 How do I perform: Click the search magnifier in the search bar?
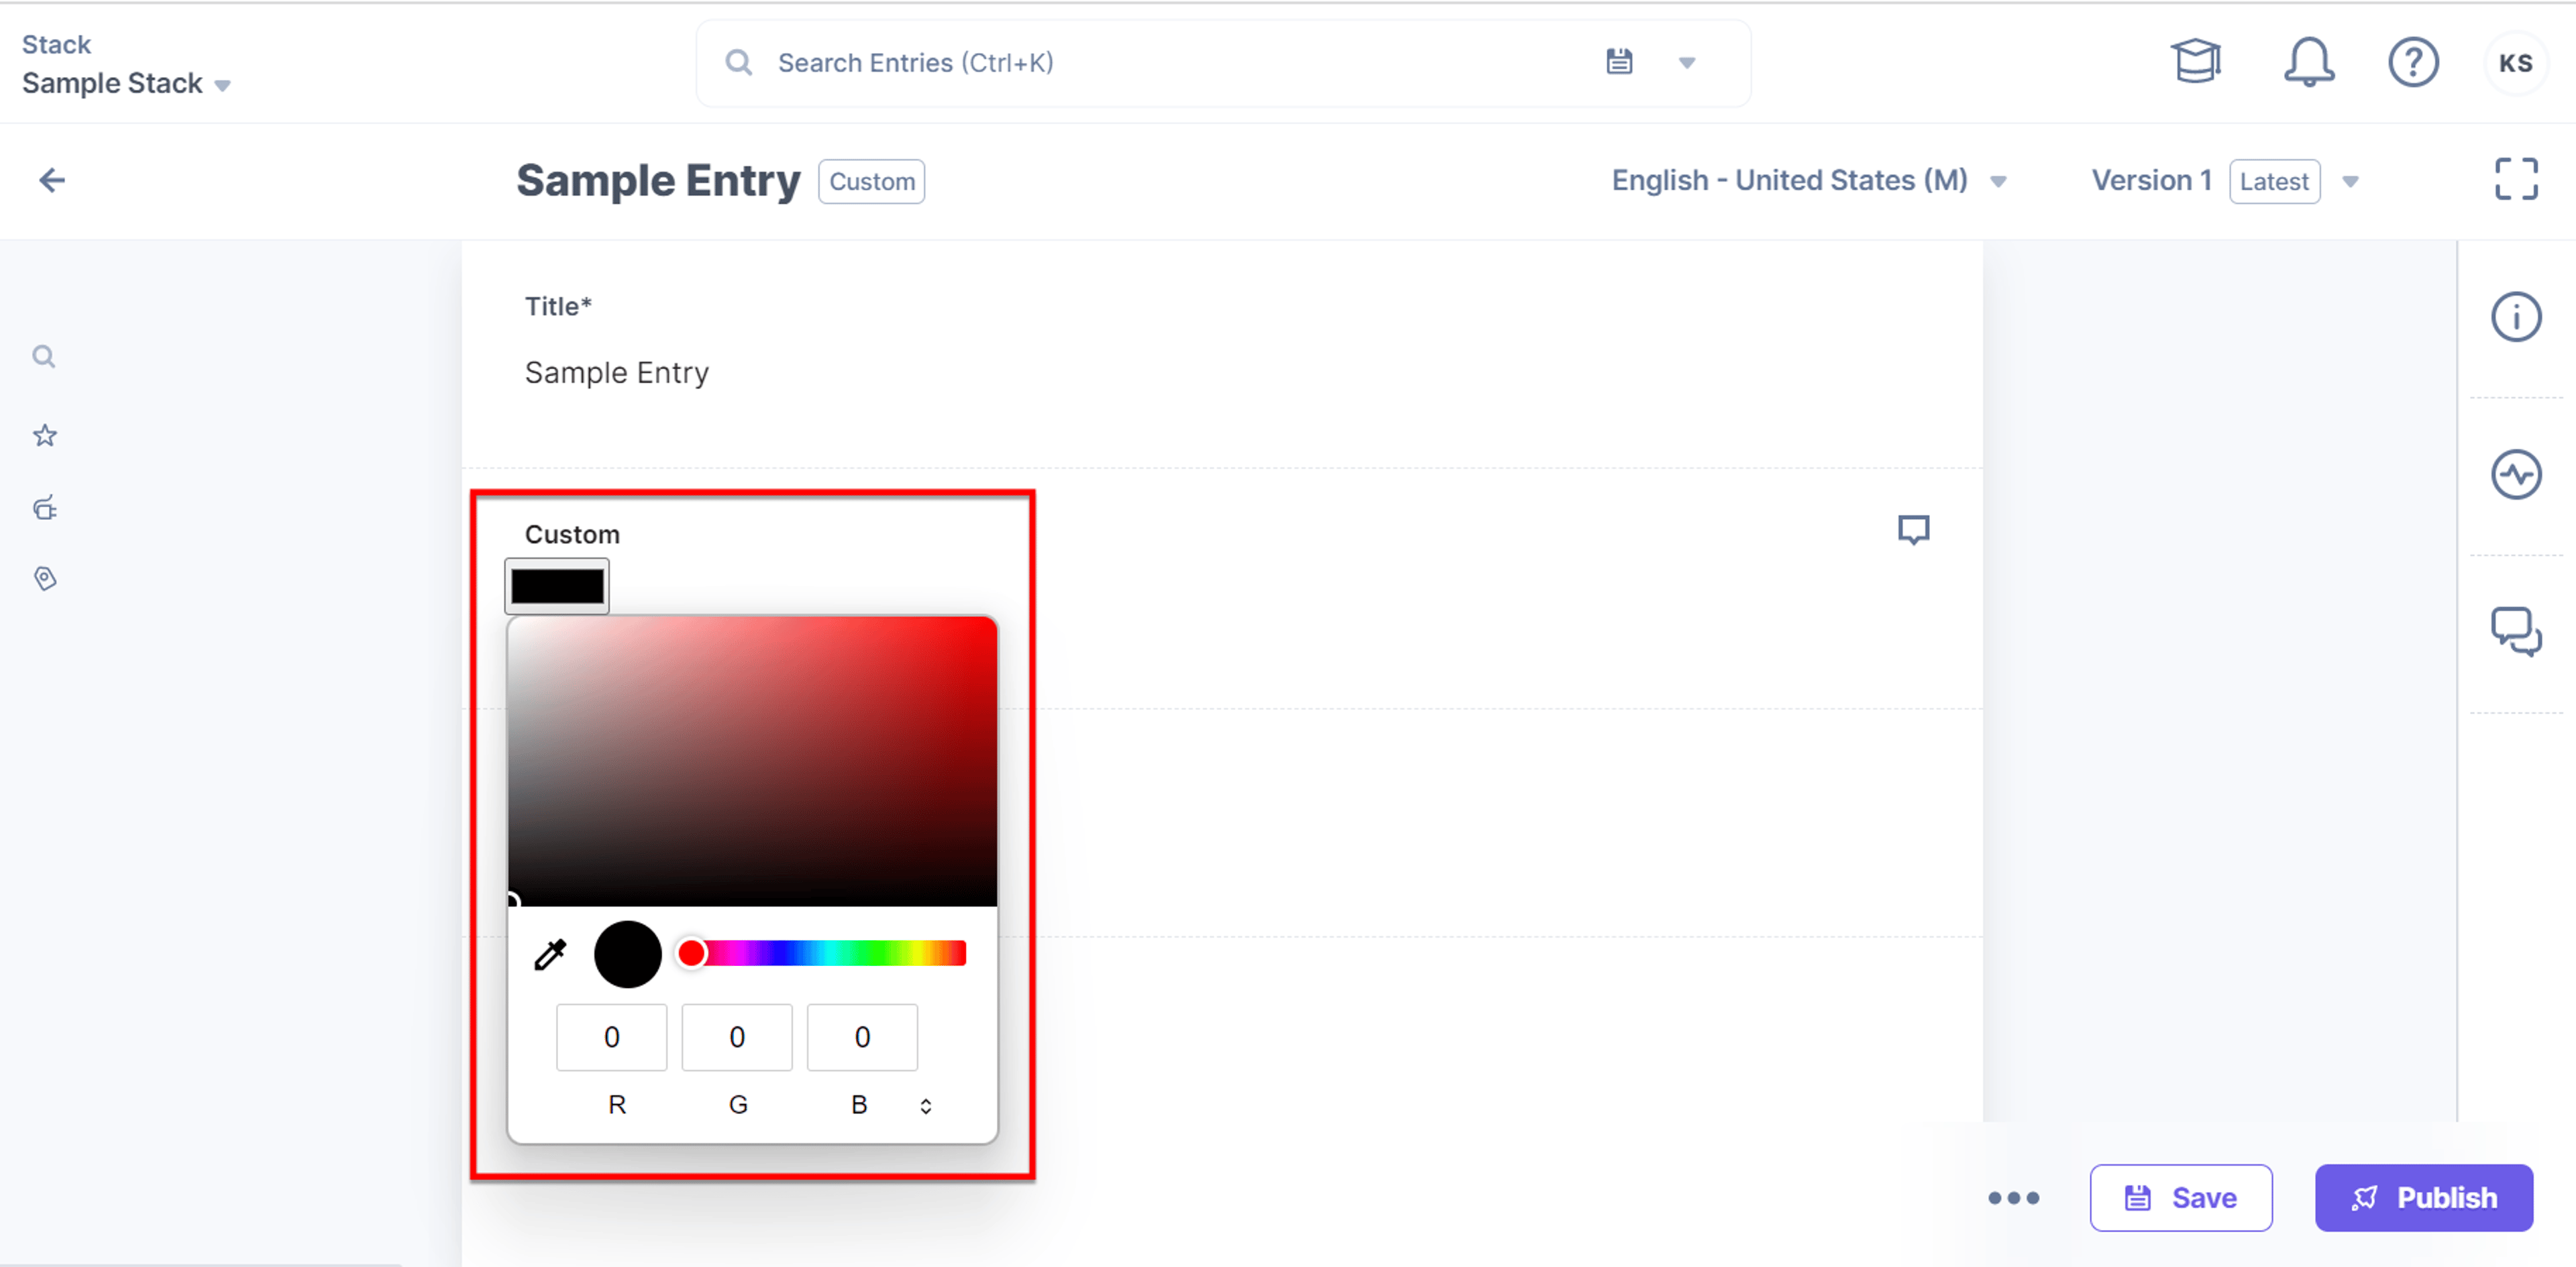coord(738,63)
